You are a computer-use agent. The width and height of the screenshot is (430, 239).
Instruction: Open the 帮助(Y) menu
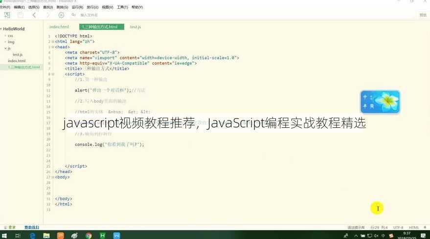tap(137, 7)
